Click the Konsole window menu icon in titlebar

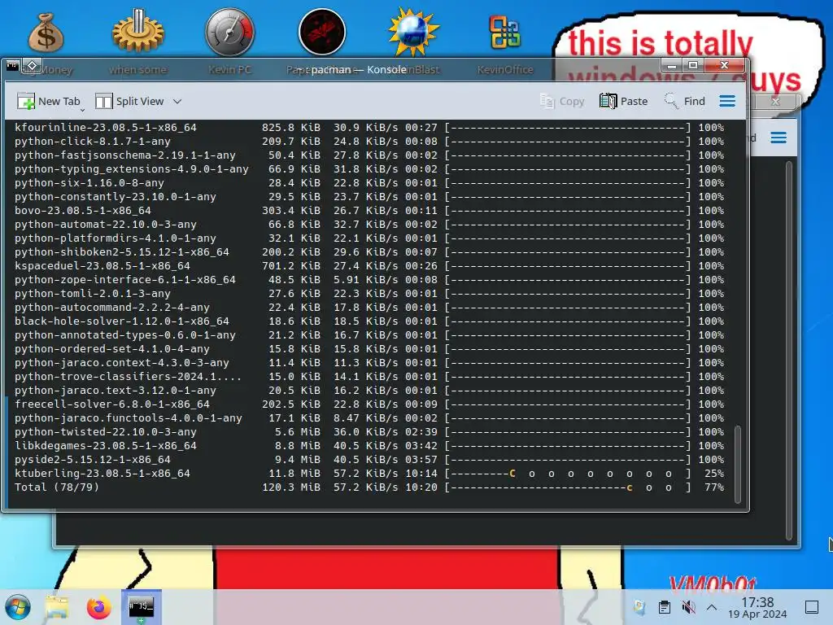13,66
